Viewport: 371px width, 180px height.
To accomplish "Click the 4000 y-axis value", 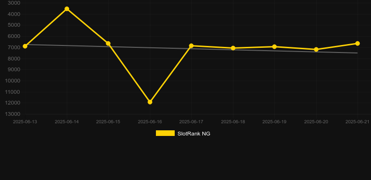I will (14, 14).
